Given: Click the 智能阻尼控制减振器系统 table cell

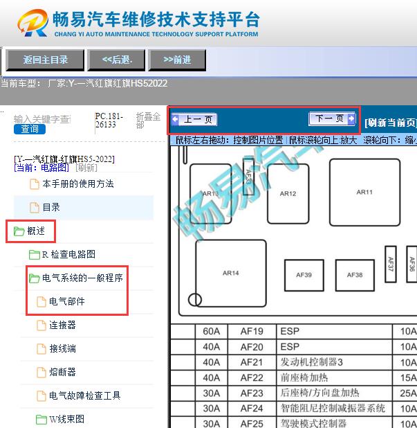Looking at the screenshot, I should tap(335, 409).
